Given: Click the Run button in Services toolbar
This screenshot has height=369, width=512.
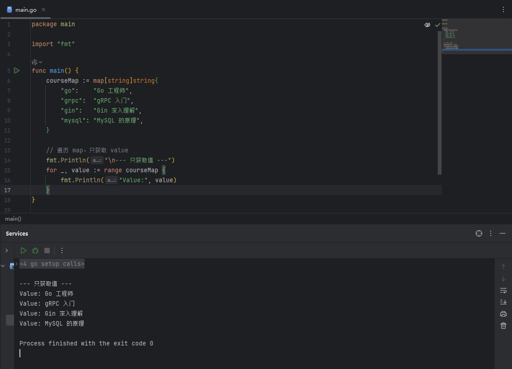Looking at the screenshot, I should click(24, 251).
